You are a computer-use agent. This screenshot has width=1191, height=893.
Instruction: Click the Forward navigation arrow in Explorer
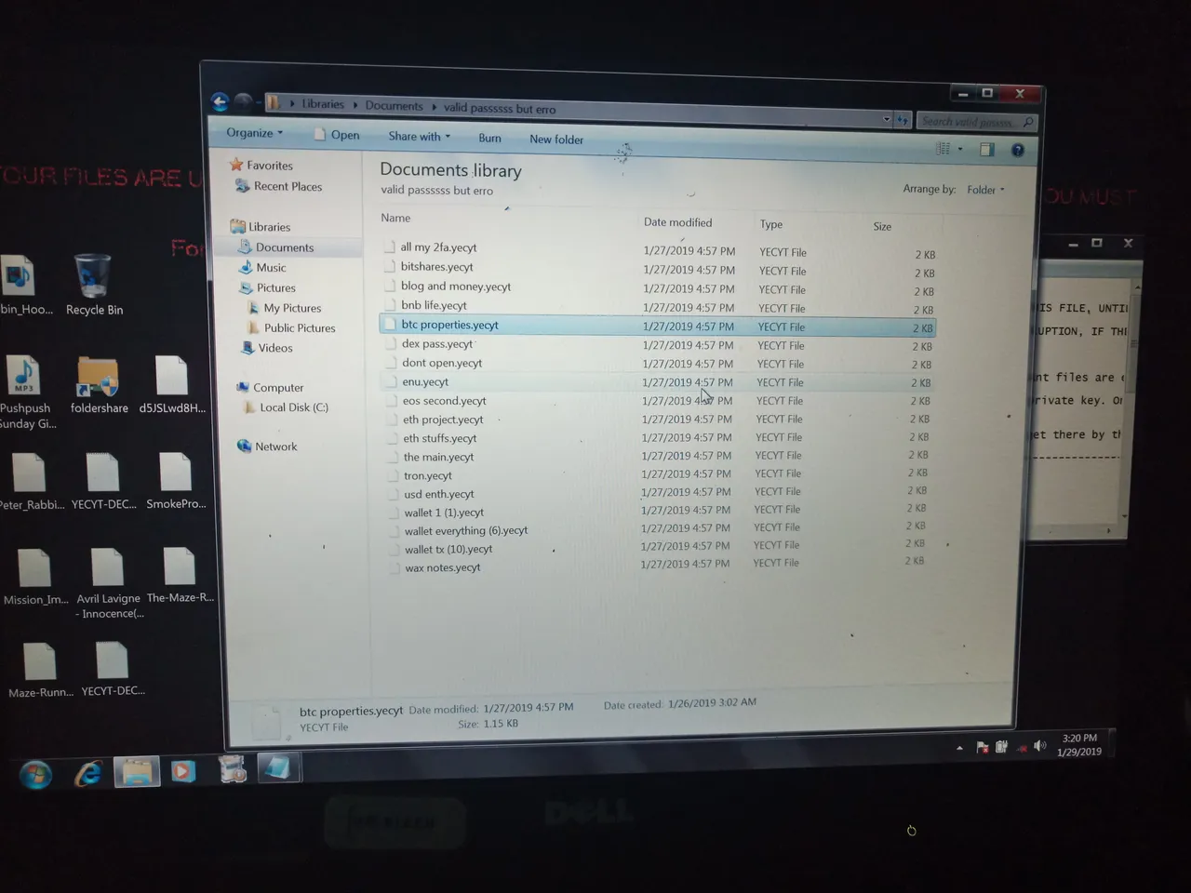click(243, 101)
